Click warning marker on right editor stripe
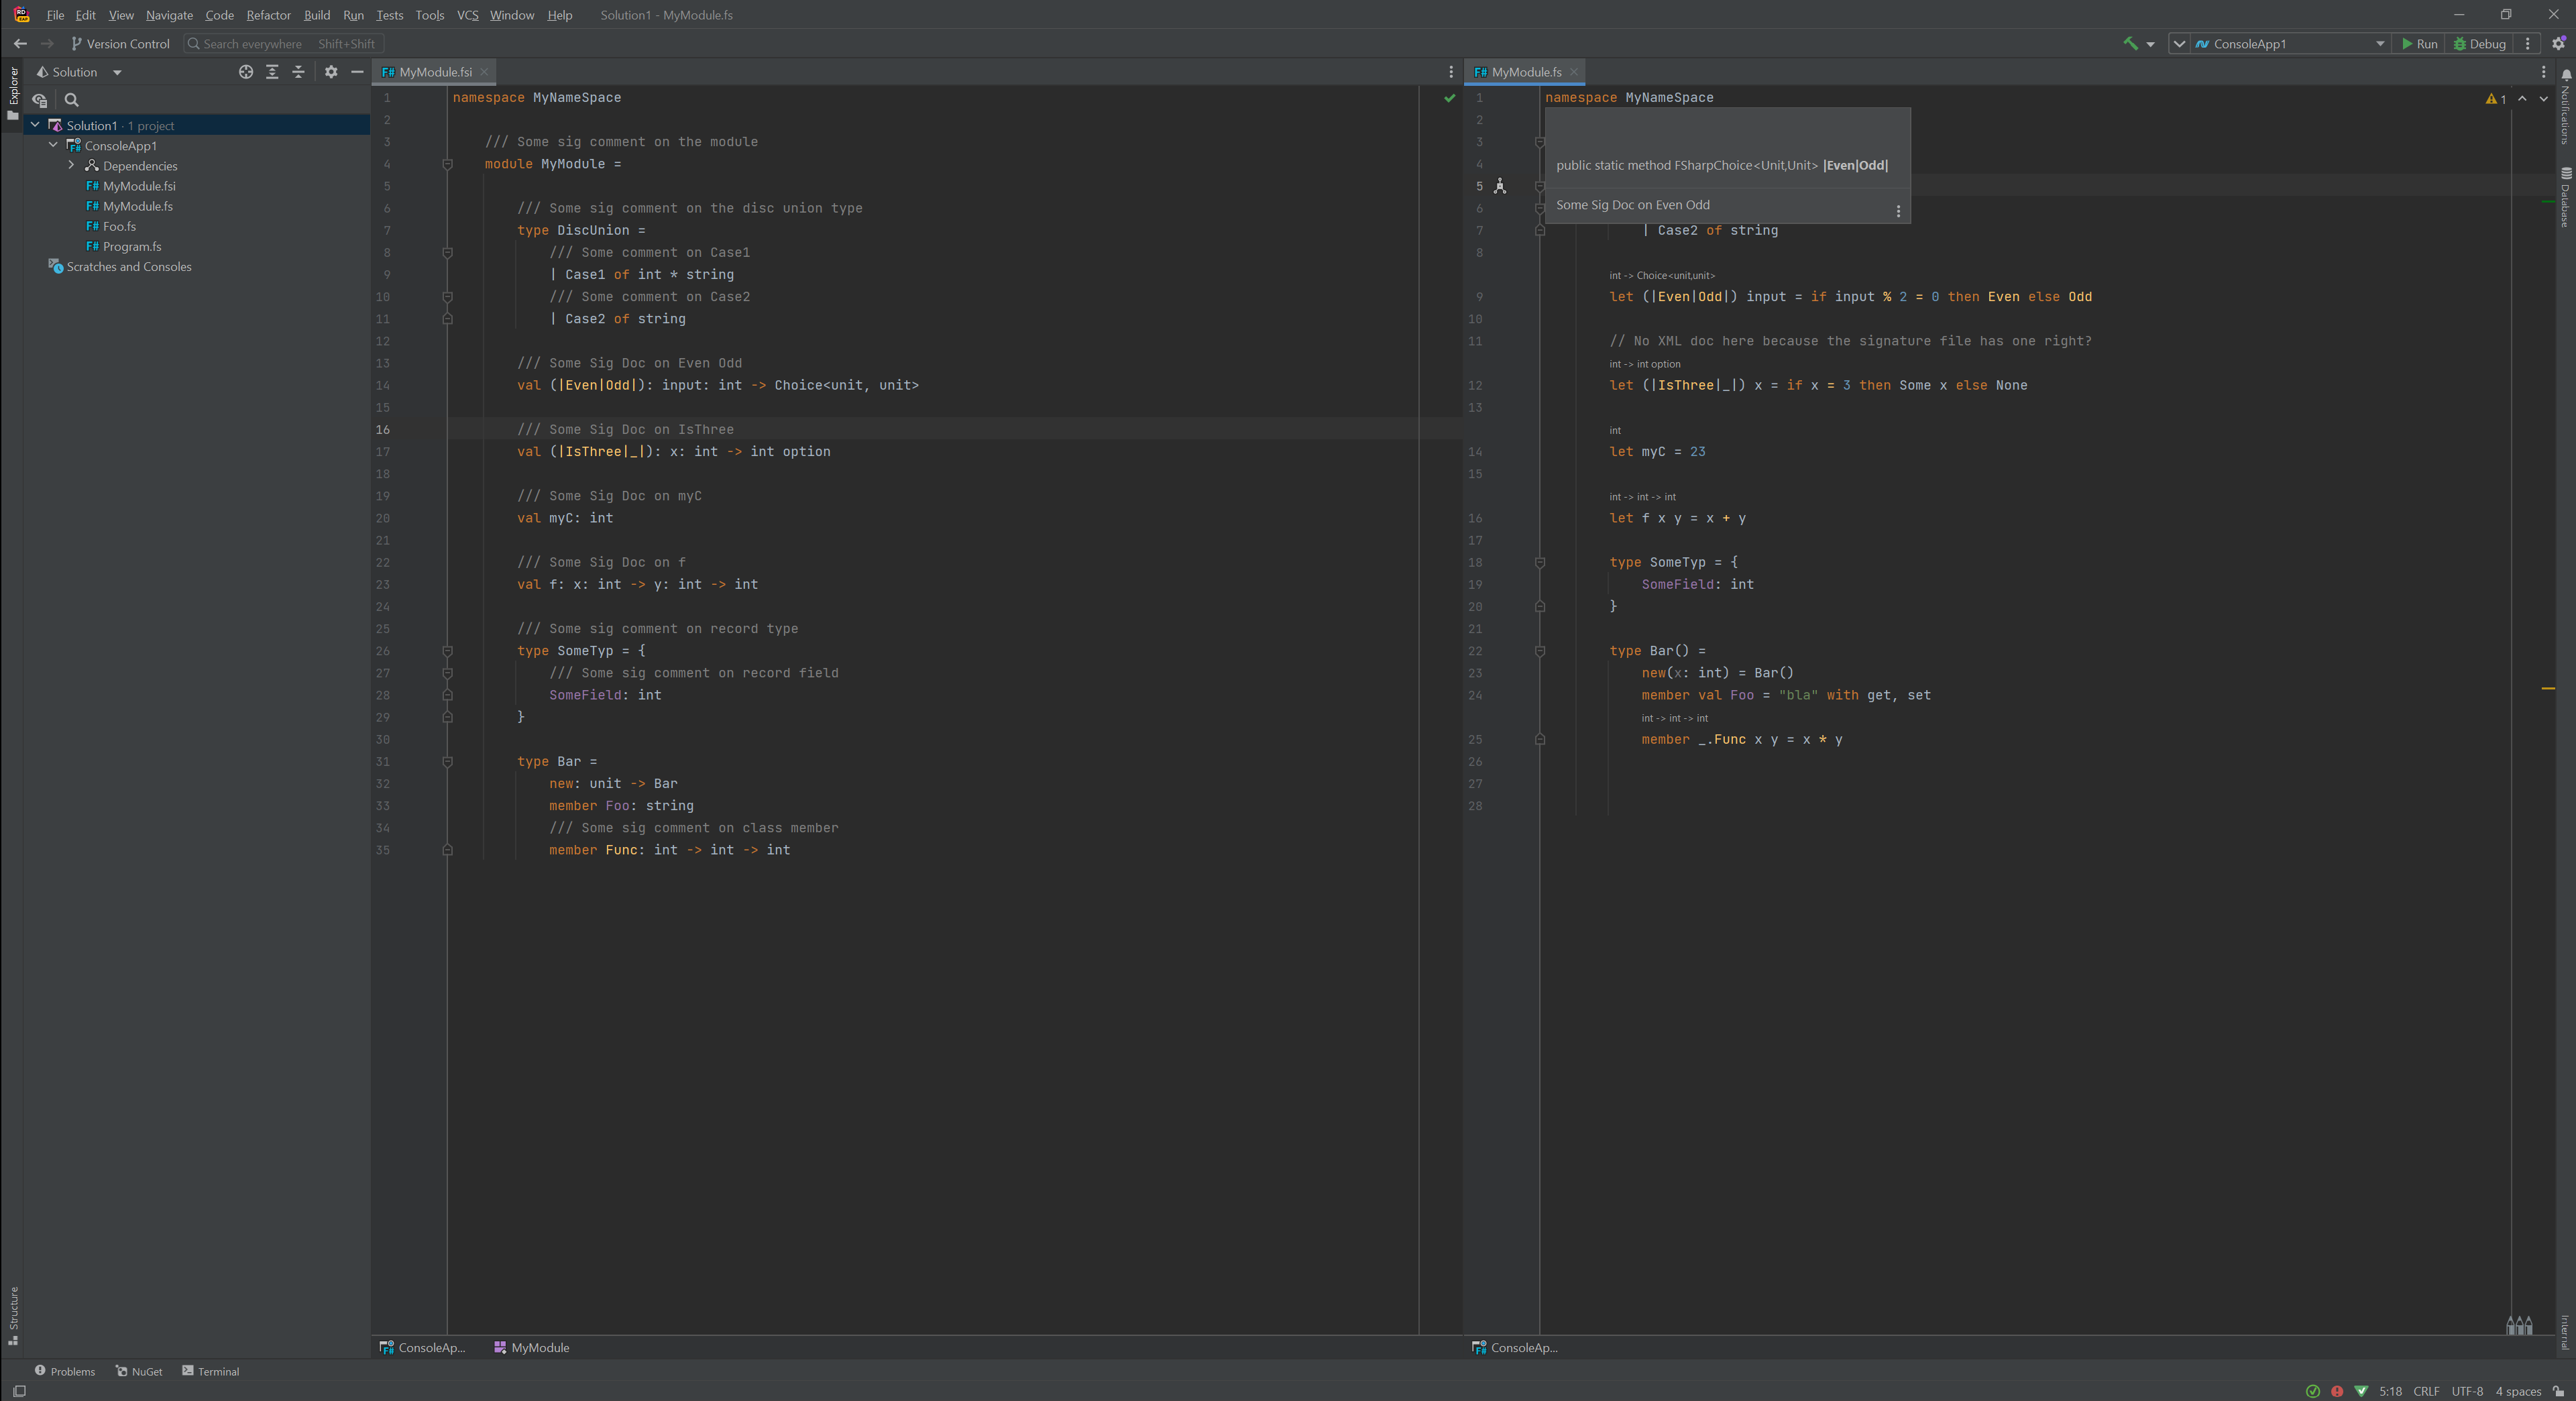The height and width of the screenshot is (1401, 2576). pyautogui.click(x=2548, y=689)
